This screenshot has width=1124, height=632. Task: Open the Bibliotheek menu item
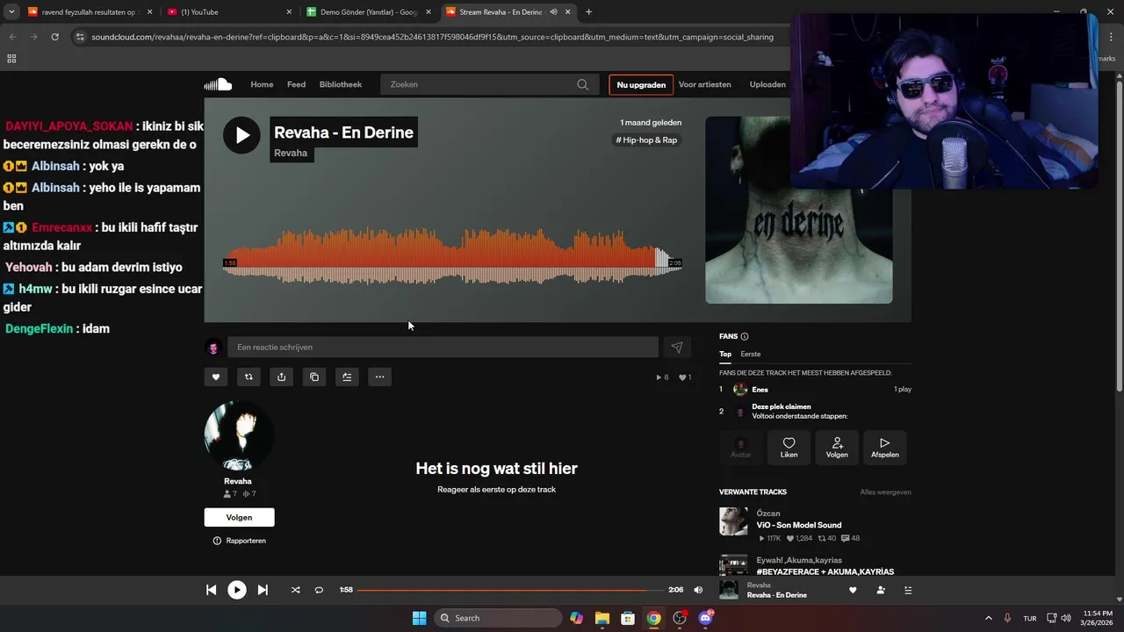pos(341,84)
